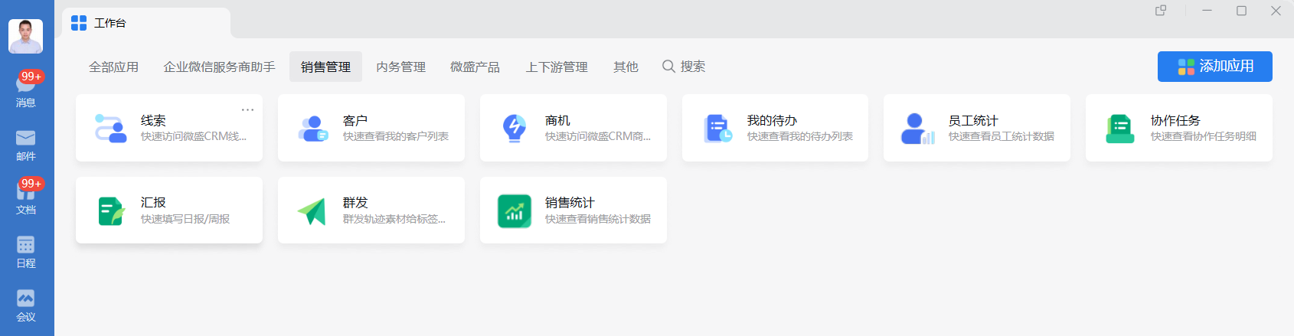Click the 汇报 app icon
The height and width of the screenshot is (336, 1294).
pos(112,210)
